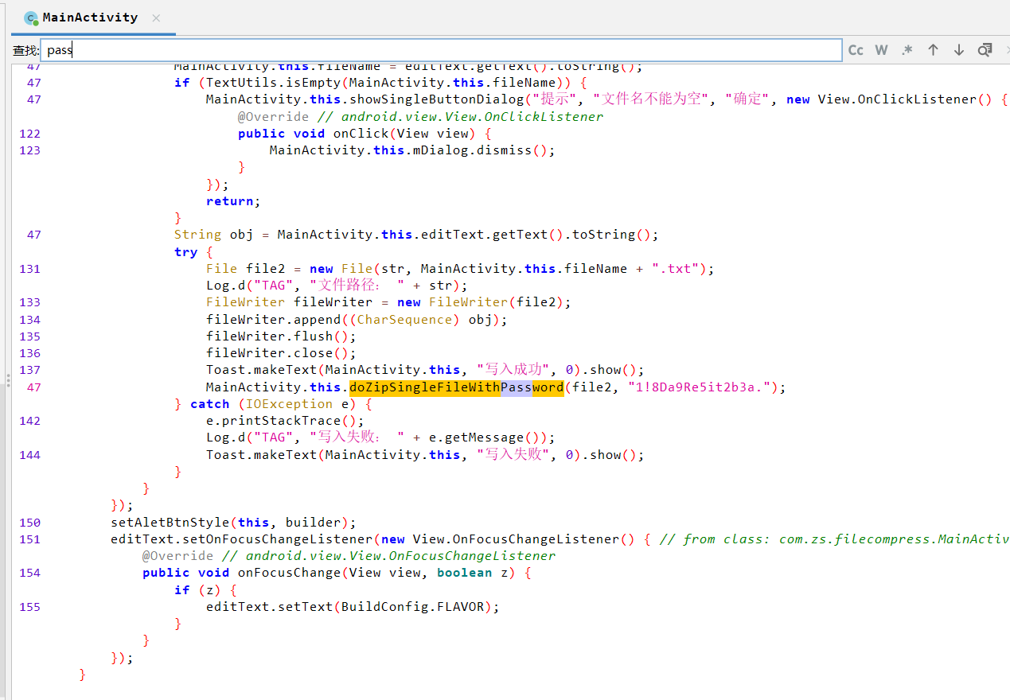This screenshot has width=1010, height=700.
Task: Click line number 131 in the gutter
Action: tap(29, 269)
